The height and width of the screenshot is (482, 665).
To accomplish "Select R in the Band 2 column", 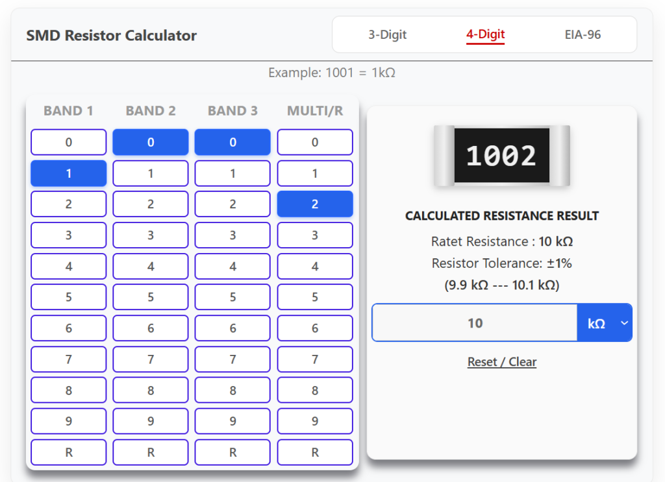I will coord(151,452).
